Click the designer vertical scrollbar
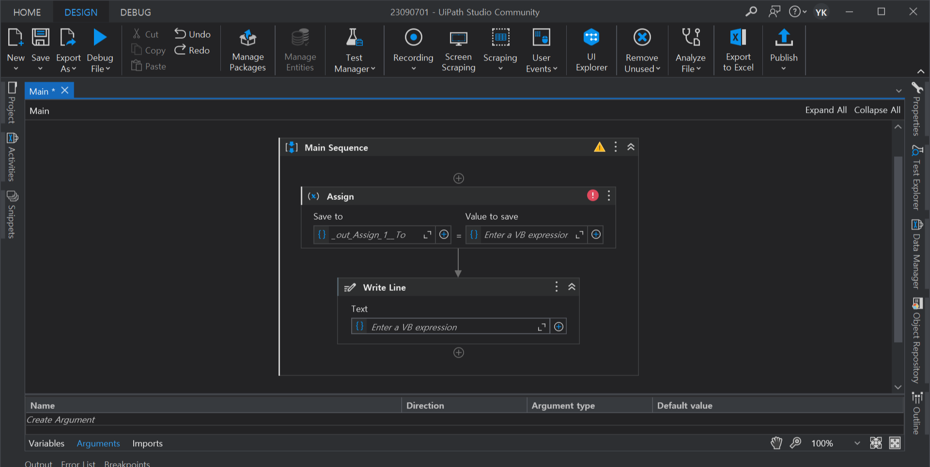This screenshot has width=930, height=467. 898,249
